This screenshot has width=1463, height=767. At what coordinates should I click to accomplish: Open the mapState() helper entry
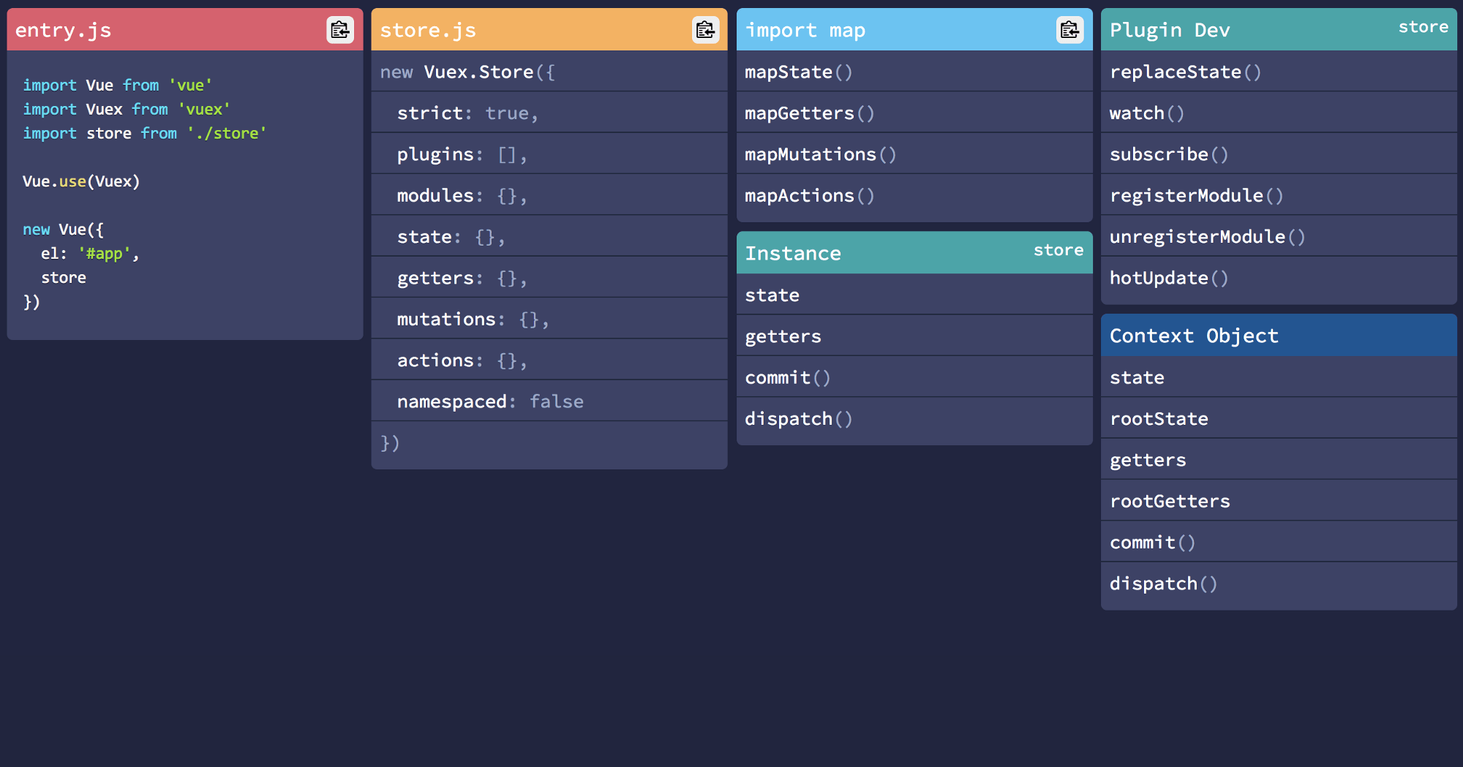(798, 72)
